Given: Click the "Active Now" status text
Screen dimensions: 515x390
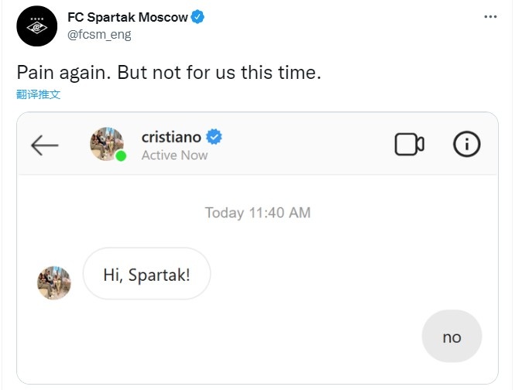Looking at the screenshot, I should tap(174, 156).
